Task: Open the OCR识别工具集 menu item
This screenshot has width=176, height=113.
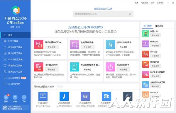Action: [x=15, y=59]
